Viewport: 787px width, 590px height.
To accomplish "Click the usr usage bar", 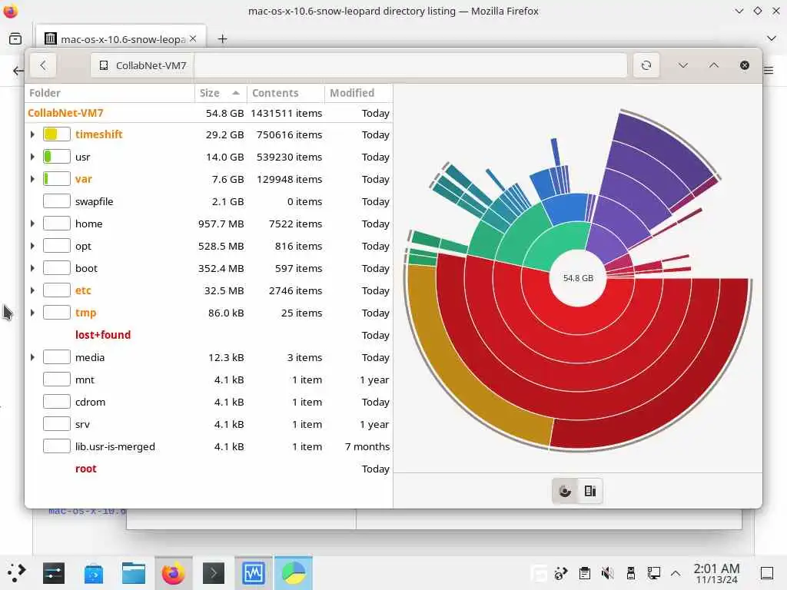I will [x=57, y=157].
